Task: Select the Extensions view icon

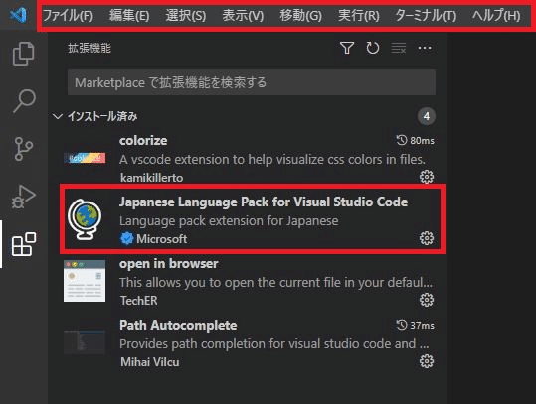Action: 24,244
